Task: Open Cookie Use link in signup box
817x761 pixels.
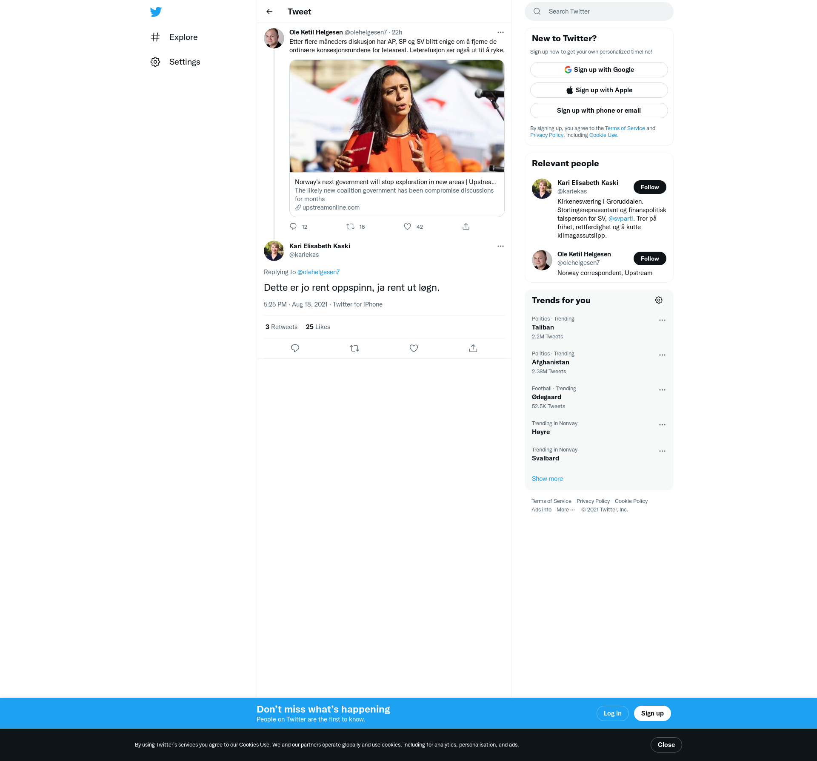Action: click(x=603, y=135)
